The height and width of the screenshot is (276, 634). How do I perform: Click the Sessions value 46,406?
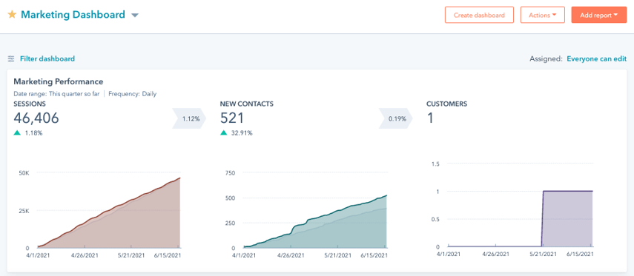pyautogui.click(x=36, y=118)
